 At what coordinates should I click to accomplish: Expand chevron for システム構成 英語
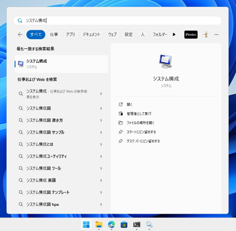click(x=101, y=181)
